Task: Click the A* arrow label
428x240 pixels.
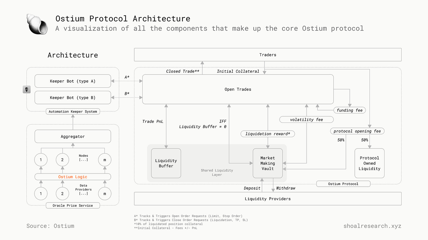Action: (127, 77)
